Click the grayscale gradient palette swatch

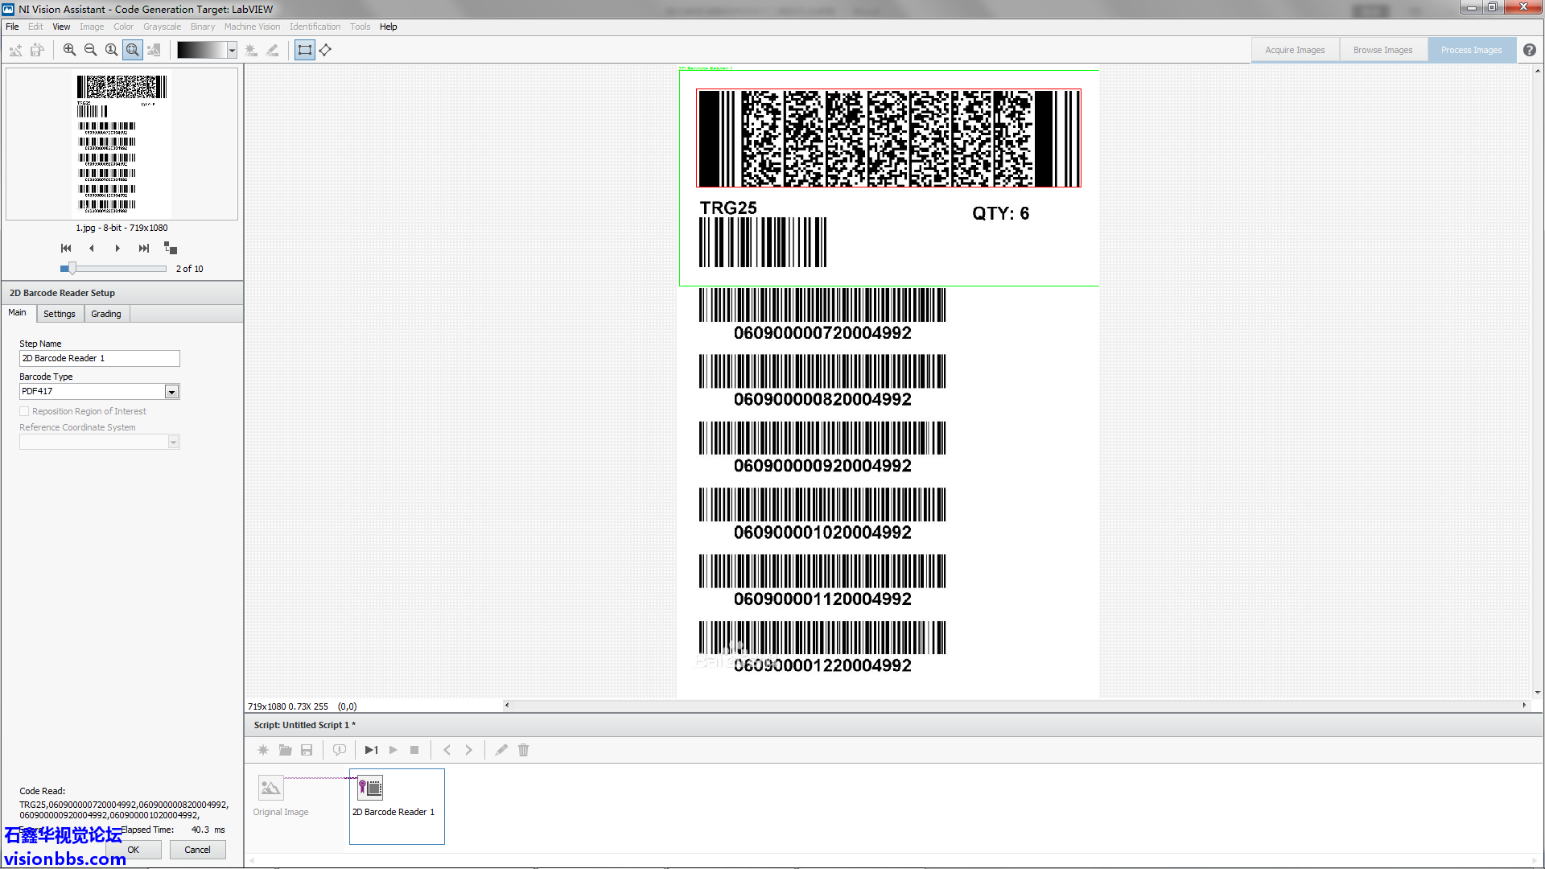coord(201,50)
